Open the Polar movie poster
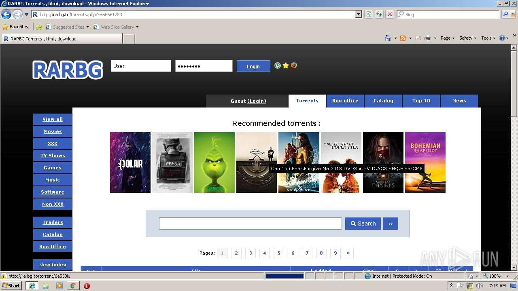Viewport: 518px width, 291px height. pos(130,162)
